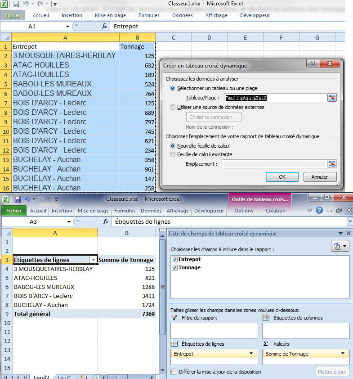Viewport: 353px width, 379px height.
Task: Click the fx insert function icon beside A3
Action: (x=106, y=221)
